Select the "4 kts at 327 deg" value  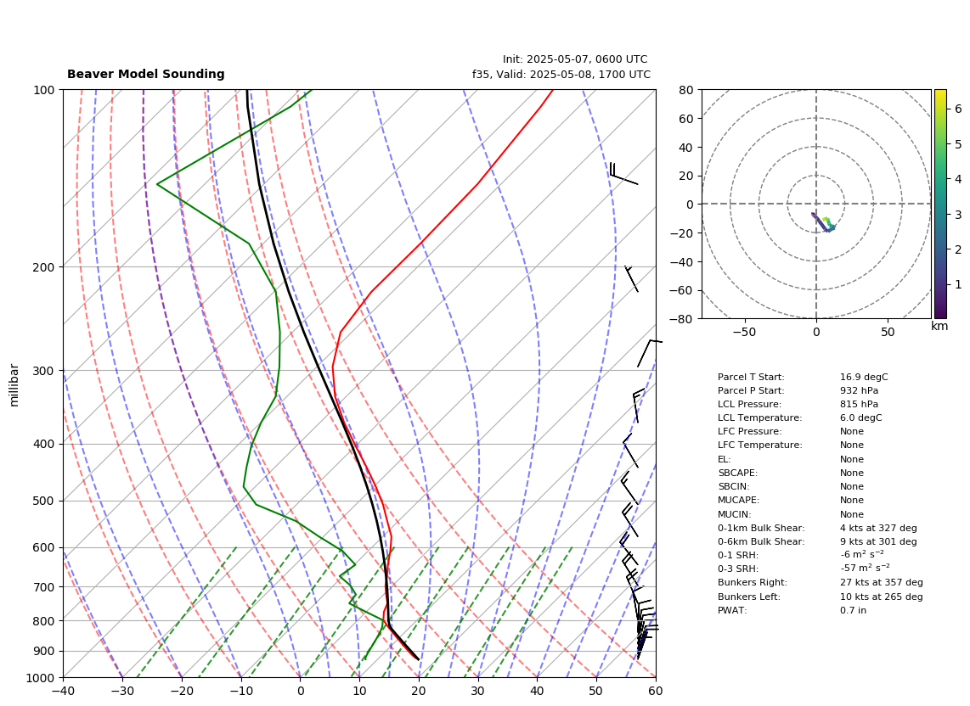[878, 529]
